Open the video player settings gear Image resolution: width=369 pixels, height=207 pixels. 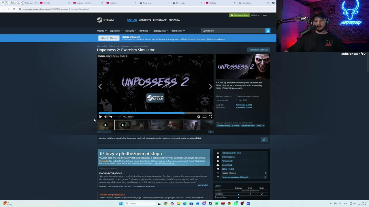click(x=199, y=117)
